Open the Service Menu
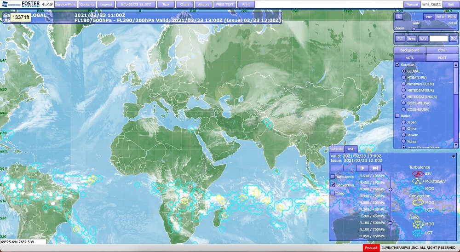Image resolution: width=460 pixels, height=252 pixels. click(65, 4)
